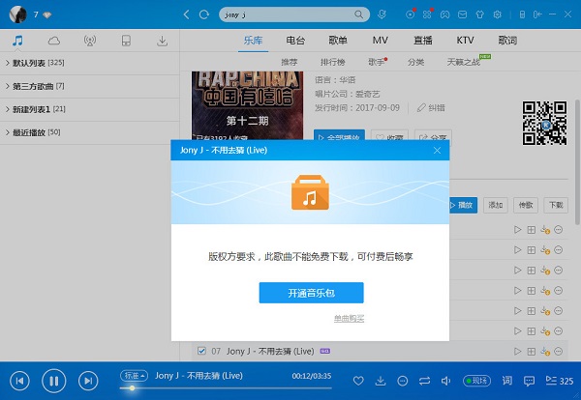This screenshot has height=400, width=581.
Task: Click the 下载 button above song list
Action: (556, 205)
